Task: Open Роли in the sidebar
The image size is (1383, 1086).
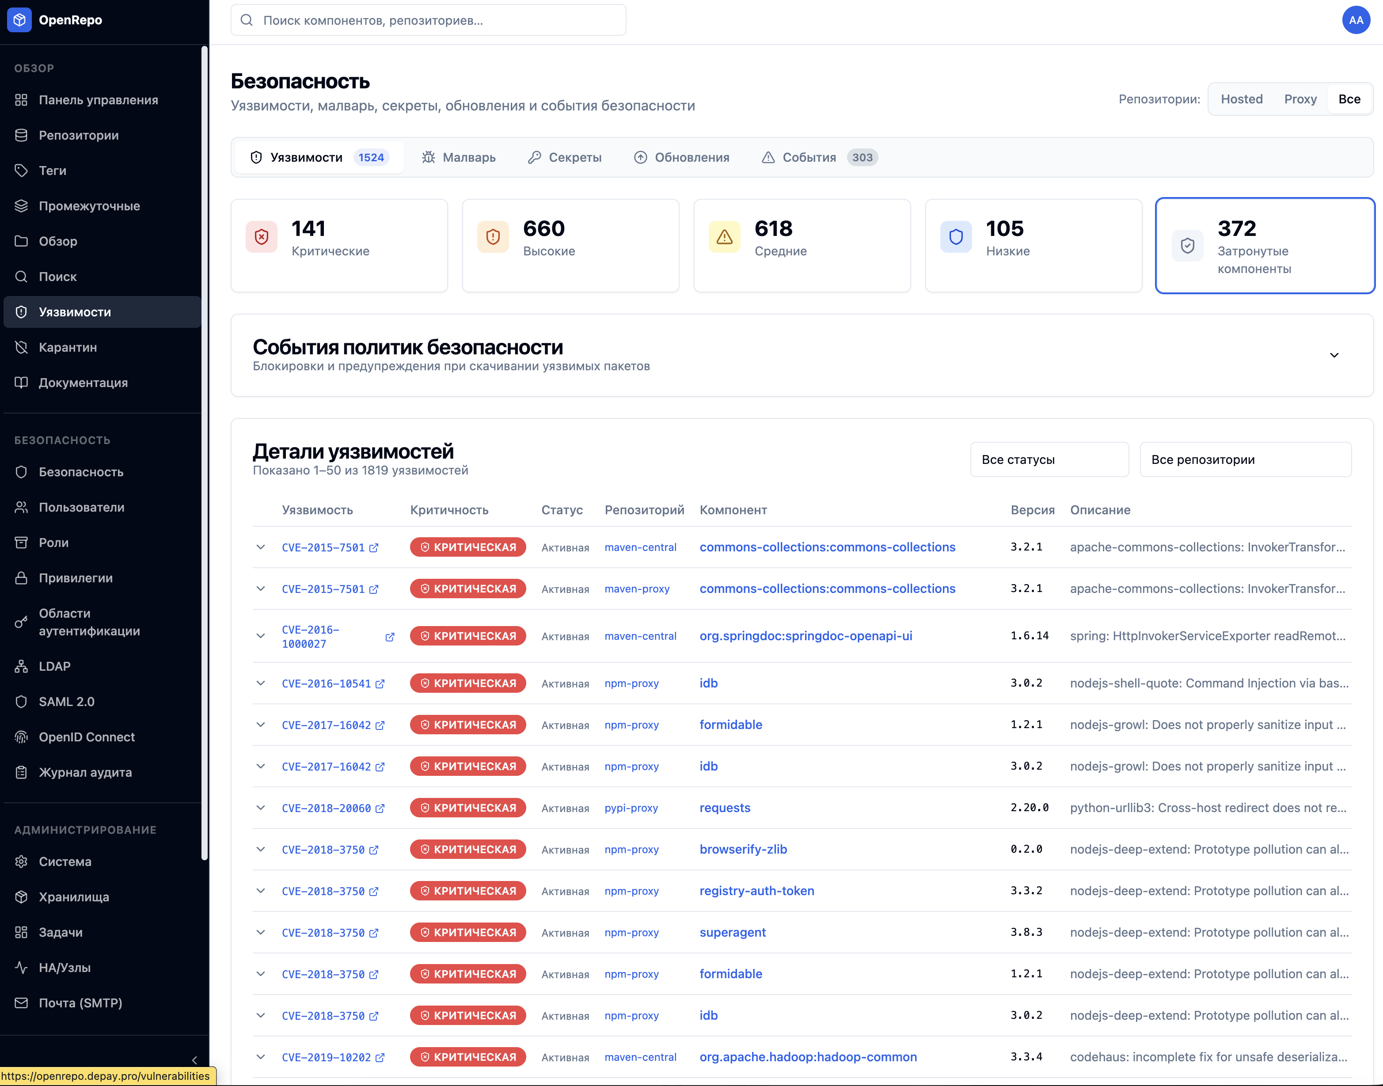Action: point(102,543)
